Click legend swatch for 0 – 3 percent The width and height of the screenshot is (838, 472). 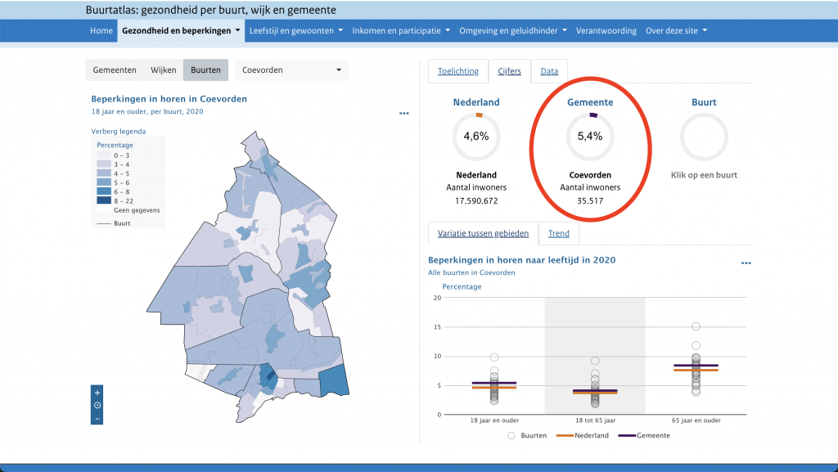[x=104, y=155]
